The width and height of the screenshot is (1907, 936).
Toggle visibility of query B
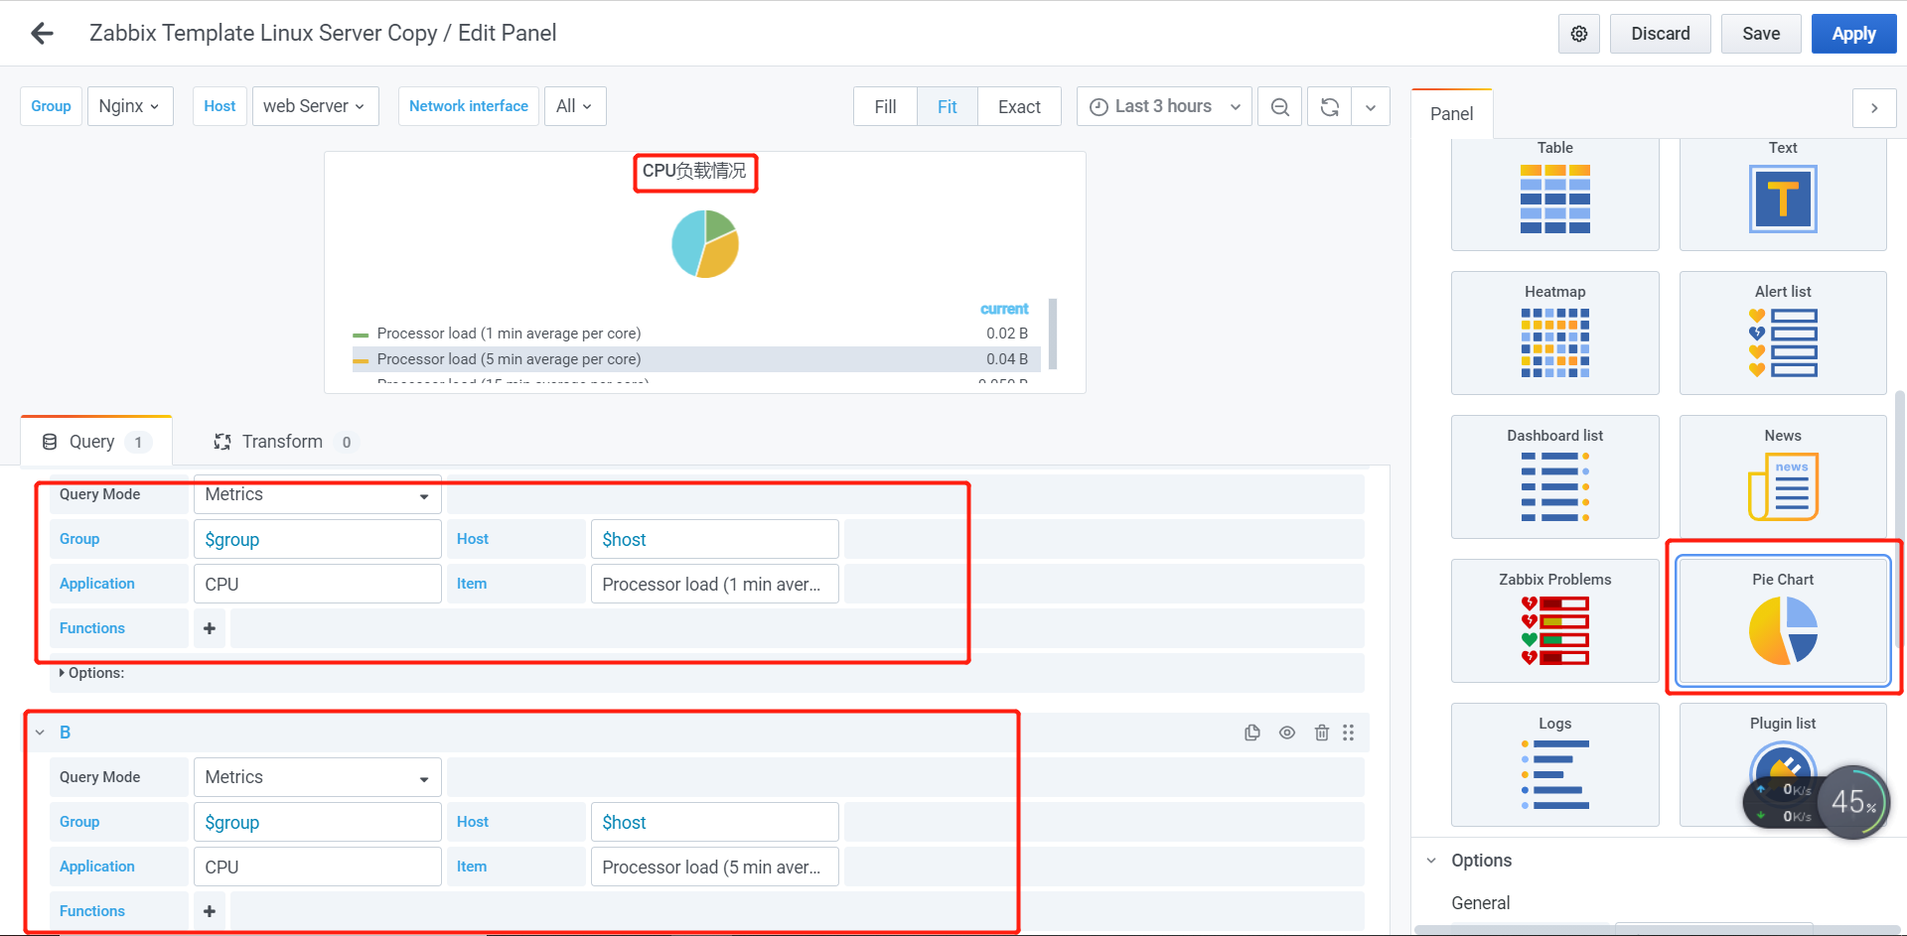(1287, 733)
